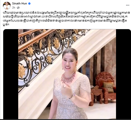This screenshot has width=131, height=120.
Task: Click the globe public audience icon
Action: [x=18, y=8]
